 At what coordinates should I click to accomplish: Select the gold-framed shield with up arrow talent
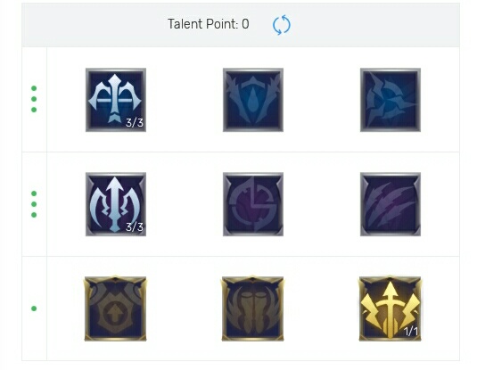[115, 308]
